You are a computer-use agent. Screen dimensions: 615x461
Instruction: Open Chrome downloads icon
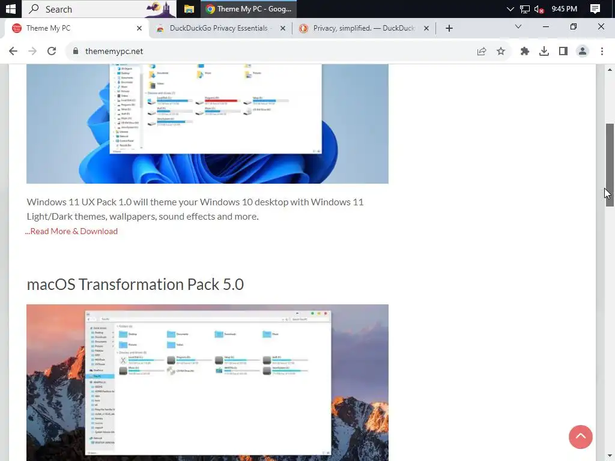(x=544, y=51)
